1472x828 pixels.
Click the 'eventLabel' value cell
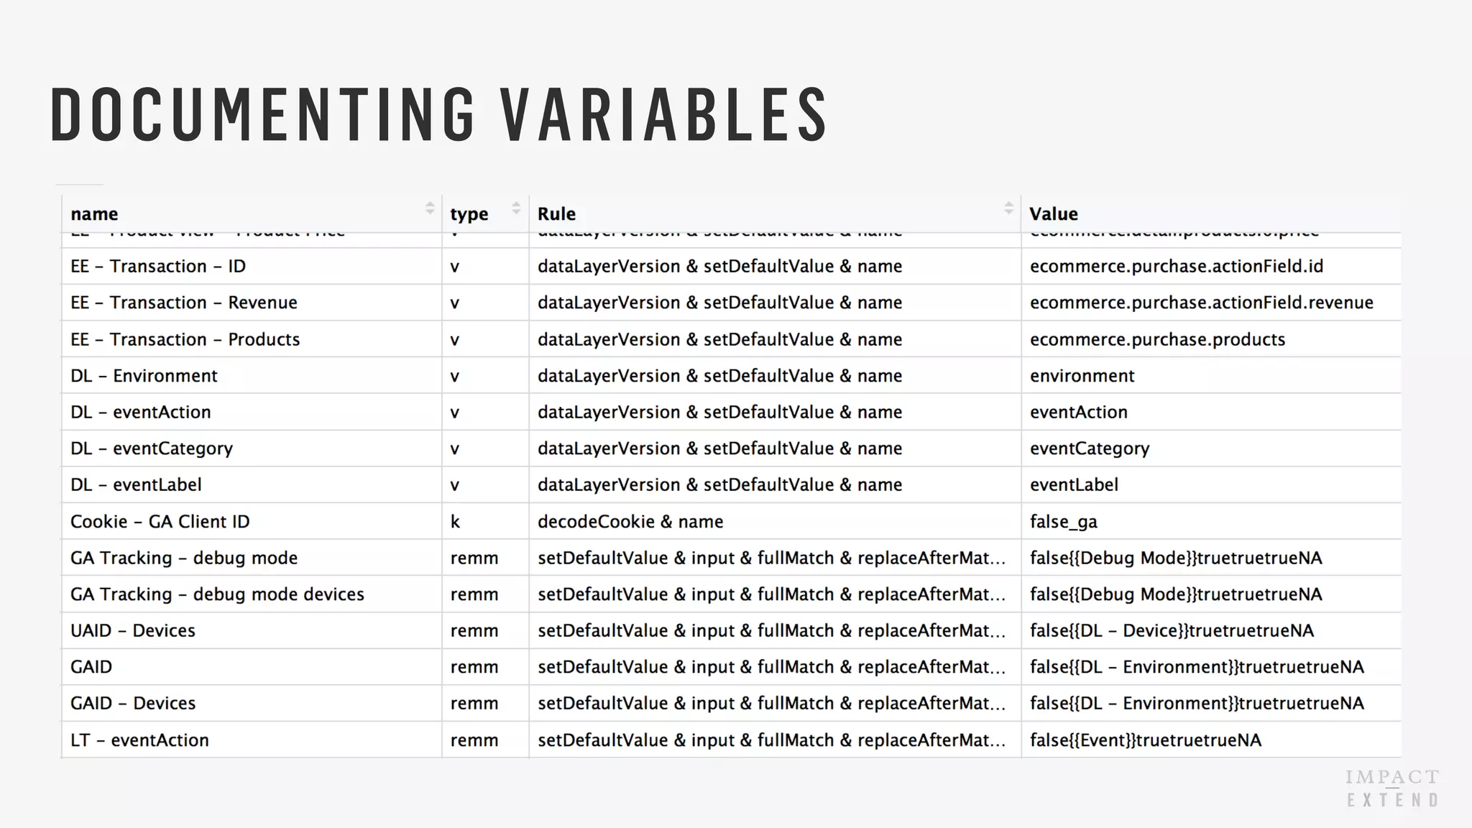point(1211,485)
